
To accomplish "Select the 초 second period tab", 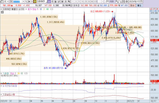I will click(66, 1).
